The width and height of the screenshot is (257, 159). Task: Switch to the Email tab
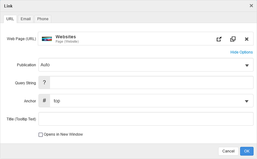click(26, 19)
